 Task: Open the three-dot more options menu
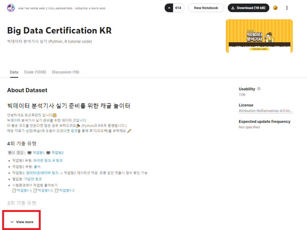point(287,8)
